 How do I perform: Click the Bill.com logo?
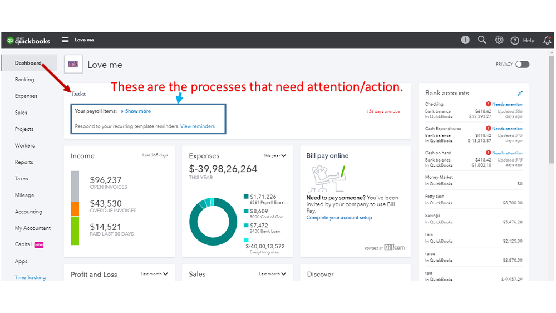point(394,247)
